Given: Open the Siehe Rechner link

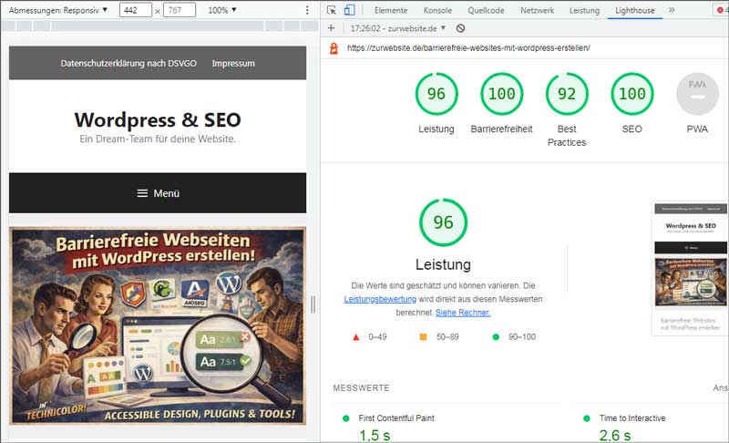Looking at the screenshot, I should (463, 313).
